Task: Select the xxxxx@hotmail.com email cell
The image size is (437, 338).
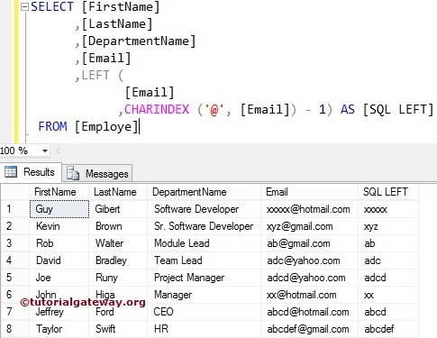Action: (x=310, y=209)
